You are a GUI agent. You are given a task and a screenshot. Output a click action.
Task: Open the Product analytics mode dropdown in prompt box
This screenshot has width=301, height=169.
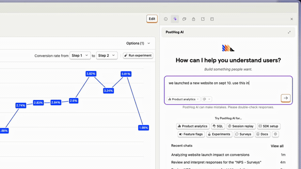click(x=183, y=99)
